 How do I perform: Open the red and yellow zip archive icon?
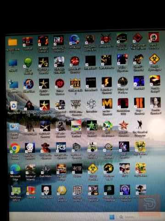[x=31, y=190]
